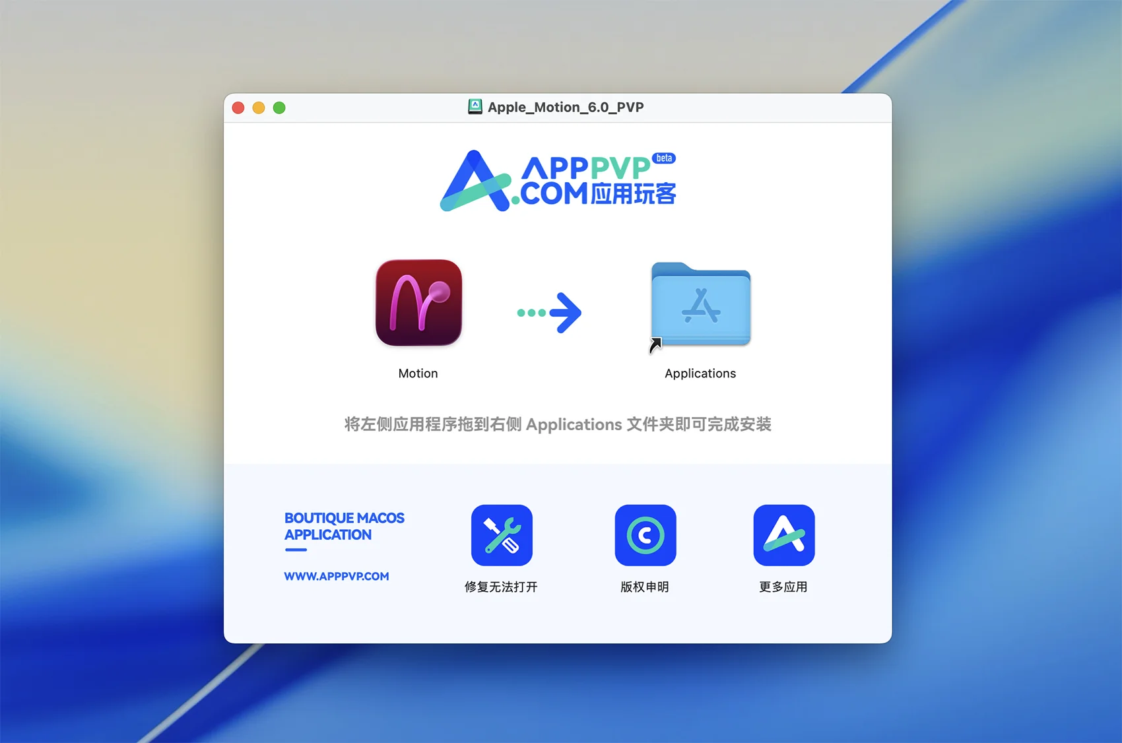Select the Motion app icon

(x=418, y=303)
